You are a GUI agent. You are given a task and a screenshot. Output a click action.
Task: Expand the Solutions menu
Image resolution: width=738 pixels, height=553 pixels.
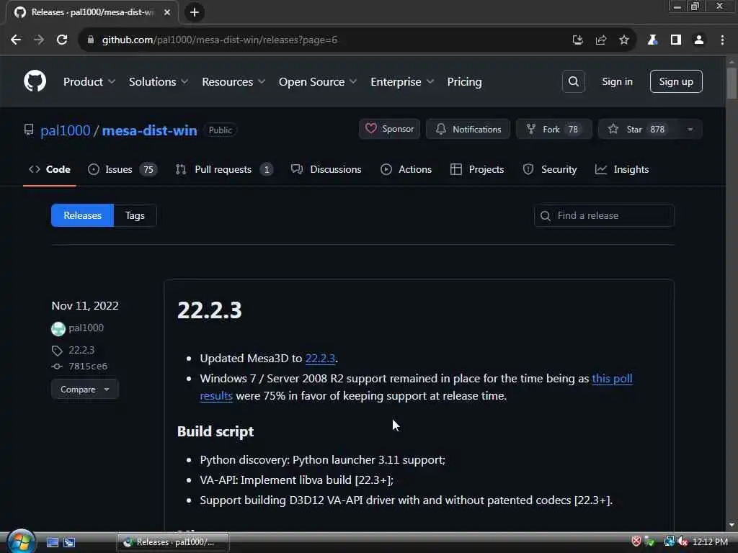pos(159,82)
